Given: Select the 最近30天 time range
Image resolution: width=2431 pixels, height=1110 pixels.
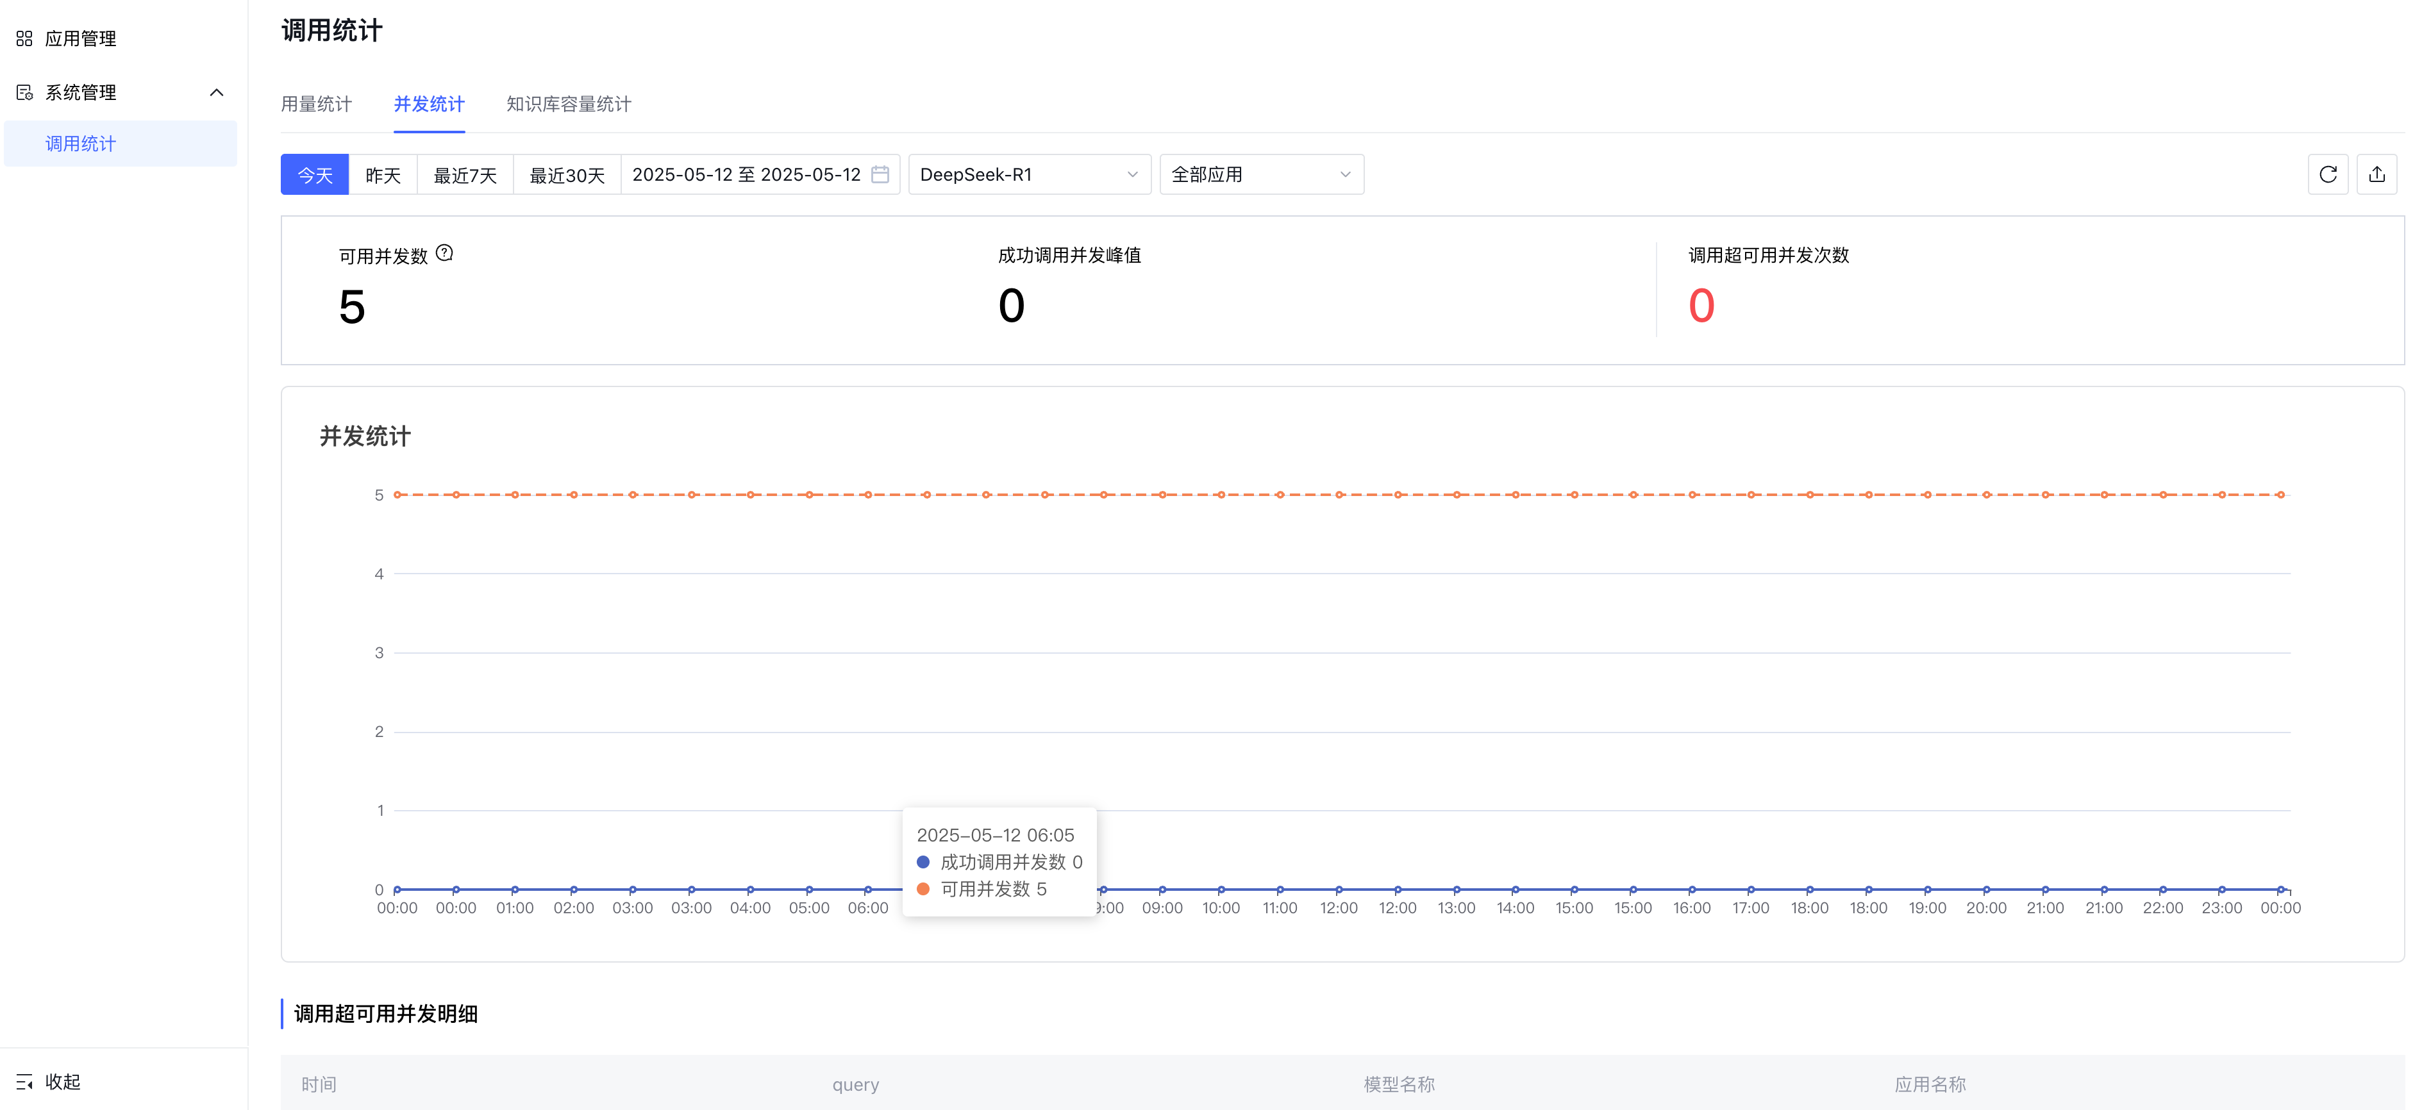Looking at the screenshot, I should point(567,176).
